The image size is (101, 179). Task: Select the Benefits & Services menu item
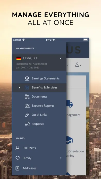(x=39, y=87)
